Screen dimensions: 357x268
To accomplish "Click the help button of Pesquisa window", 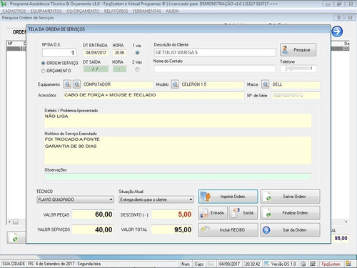I will (x=338, y=18).
